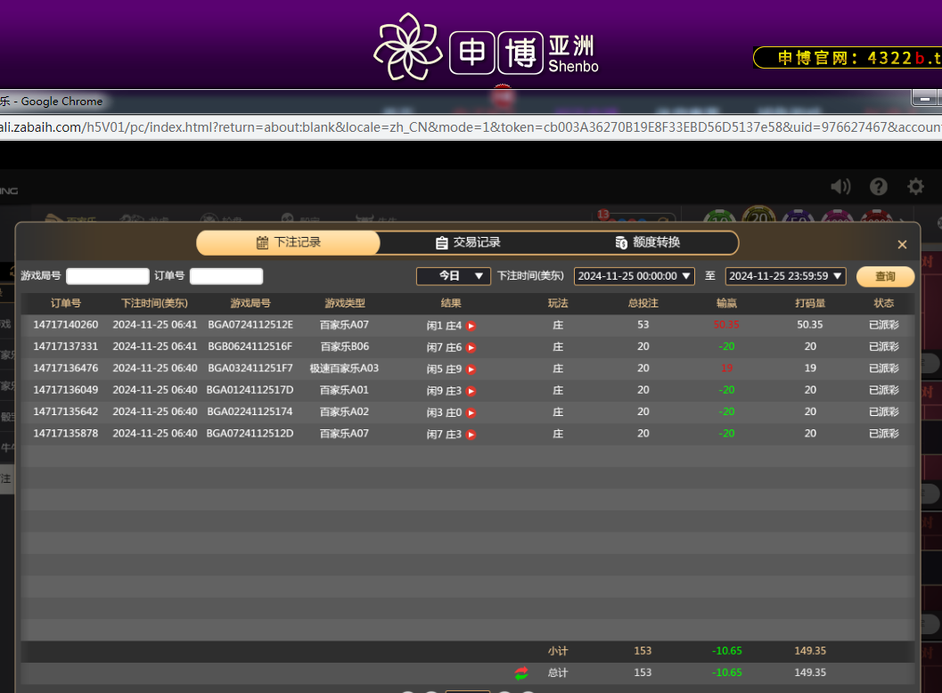Switch to 额度转换 tab
Viewport: 942px width, 693px height.
tap(648, 242)
